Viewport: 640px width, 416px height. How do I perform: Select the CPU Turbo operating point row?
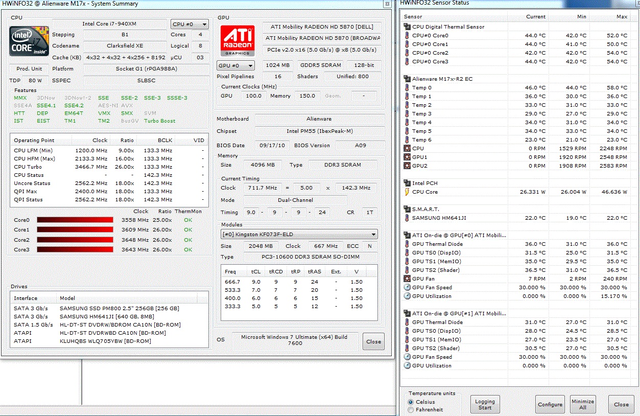[x=109, y=167]
